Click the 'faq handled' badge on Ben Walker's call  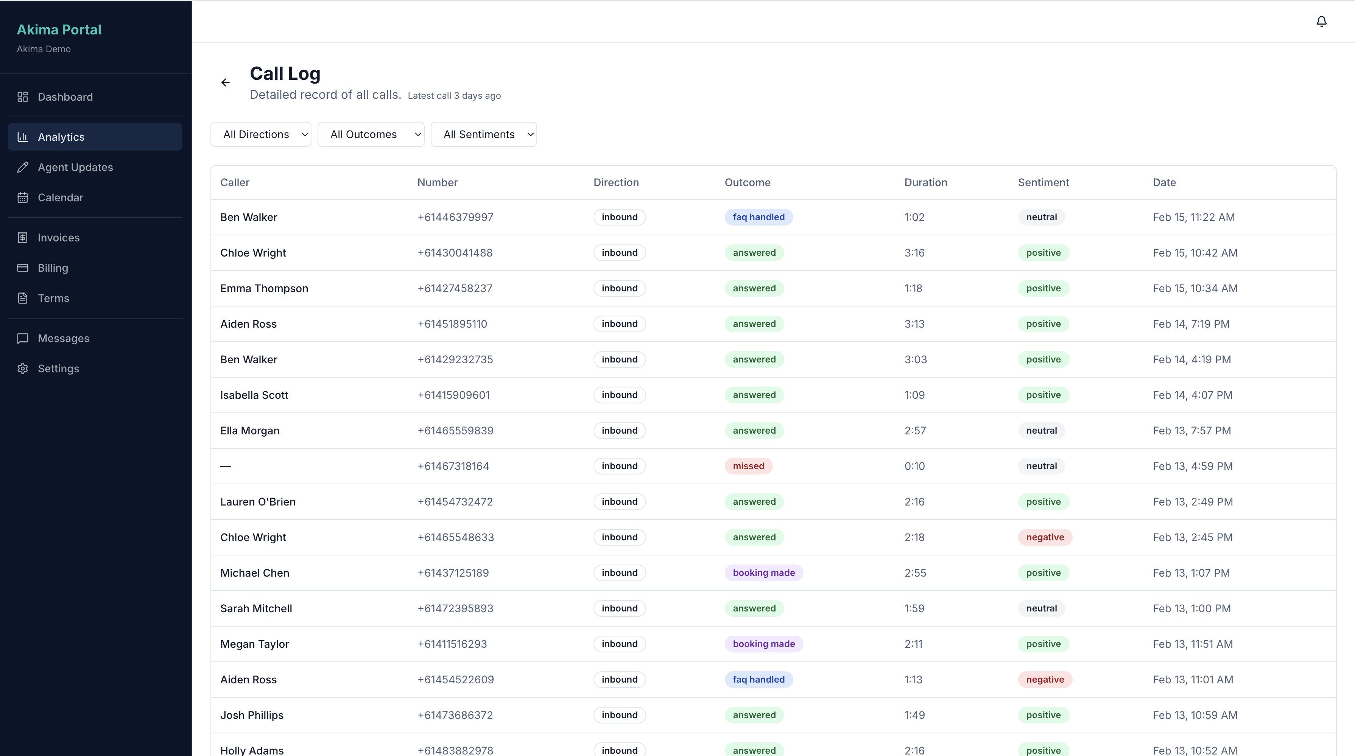[759, 216]
